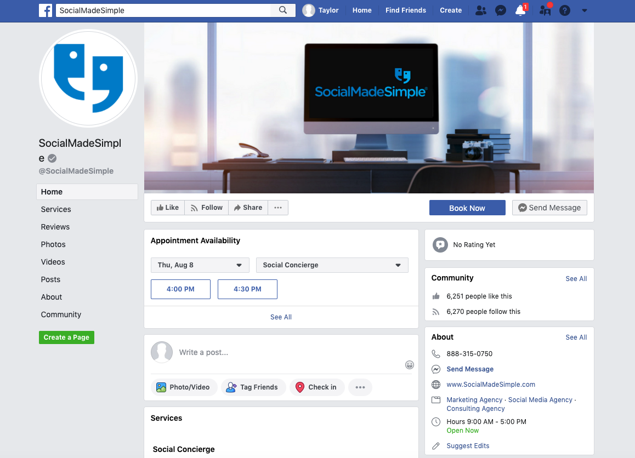Click Create in the top bar

pos(451,10)
